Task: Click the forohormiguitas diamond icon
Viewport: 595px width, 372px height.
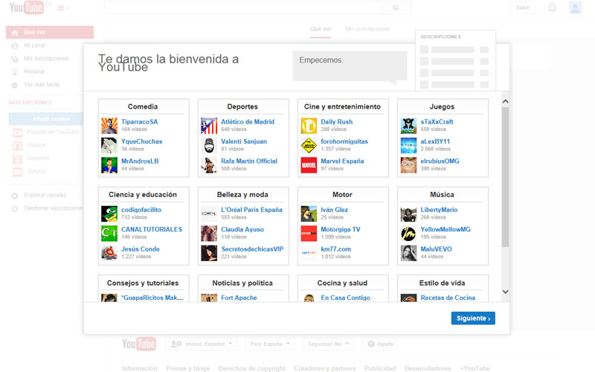Action: [309, 145]
